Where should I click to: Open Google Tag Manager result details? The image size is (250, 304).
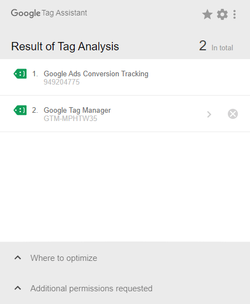pos(125,114)
